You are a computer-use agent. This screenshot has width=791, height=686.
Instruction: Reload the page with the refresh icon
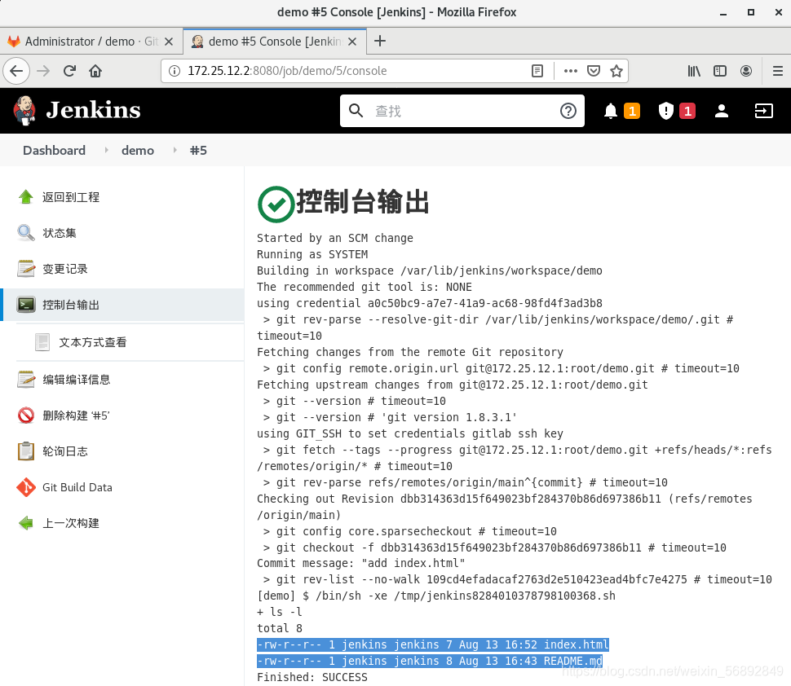(x=69, y=71)
